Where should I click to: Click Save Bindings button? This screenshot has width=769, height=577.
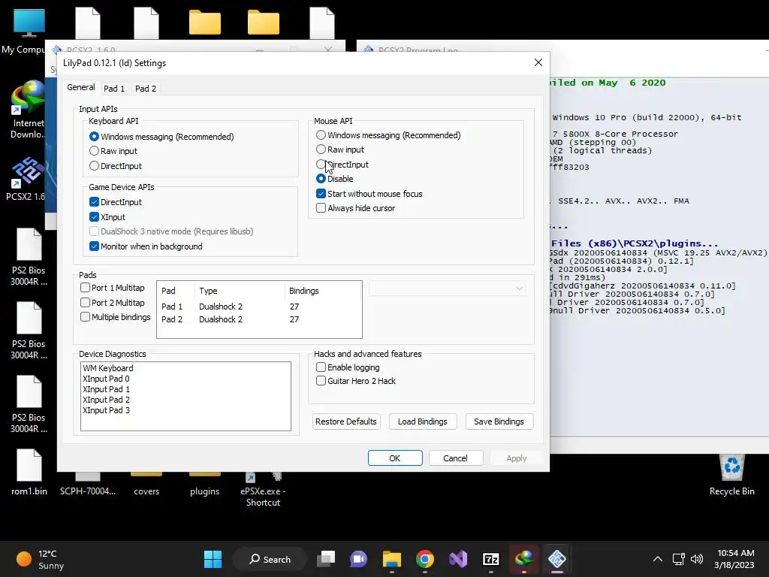point(499,421)
